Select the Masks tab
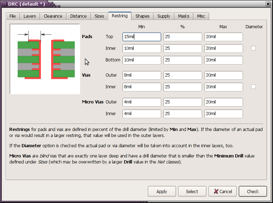273x203 pixels. (183, 16)
